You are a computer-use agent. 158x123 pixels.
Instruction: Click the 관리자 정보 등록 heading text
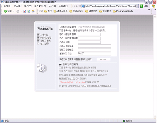point(68,27)
